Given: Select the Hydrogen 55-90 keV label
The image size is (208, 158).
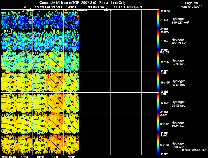Looking at the screenshot, I should coord(179,62).
